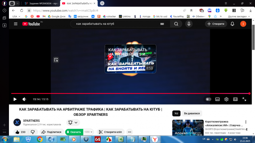The width and height of the screenshot is (255, 143).
Task: Create a clip with Створити кліп
Action: pos(111,132)
